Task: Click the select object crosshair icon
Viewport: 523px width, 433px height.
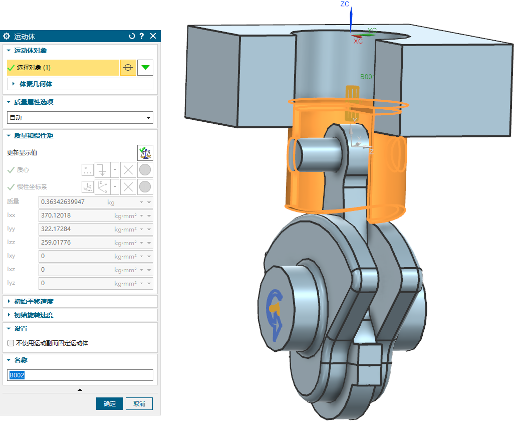Action: click(128, 68)
